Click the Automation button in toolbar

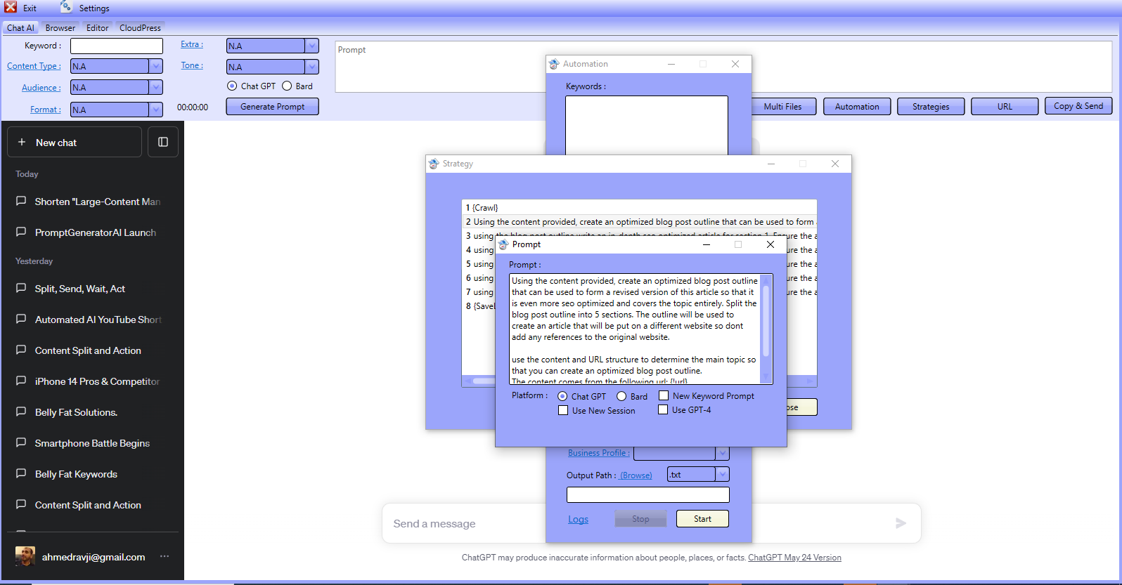click(857, 107)
